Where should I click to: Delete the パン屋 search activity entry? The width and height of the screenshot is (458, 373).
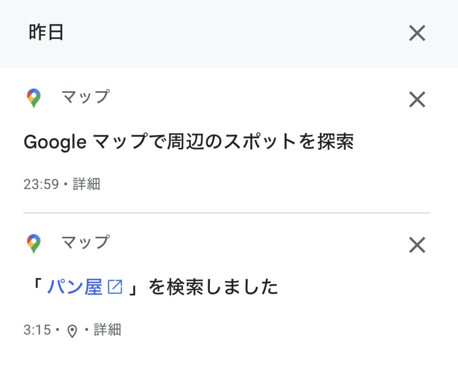tap(417, 245)
